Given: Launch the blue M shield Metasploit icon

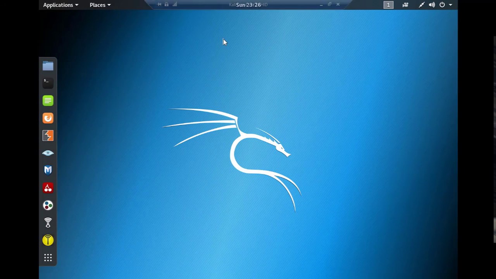Looking at the screenshot, I should coord(48,170).
